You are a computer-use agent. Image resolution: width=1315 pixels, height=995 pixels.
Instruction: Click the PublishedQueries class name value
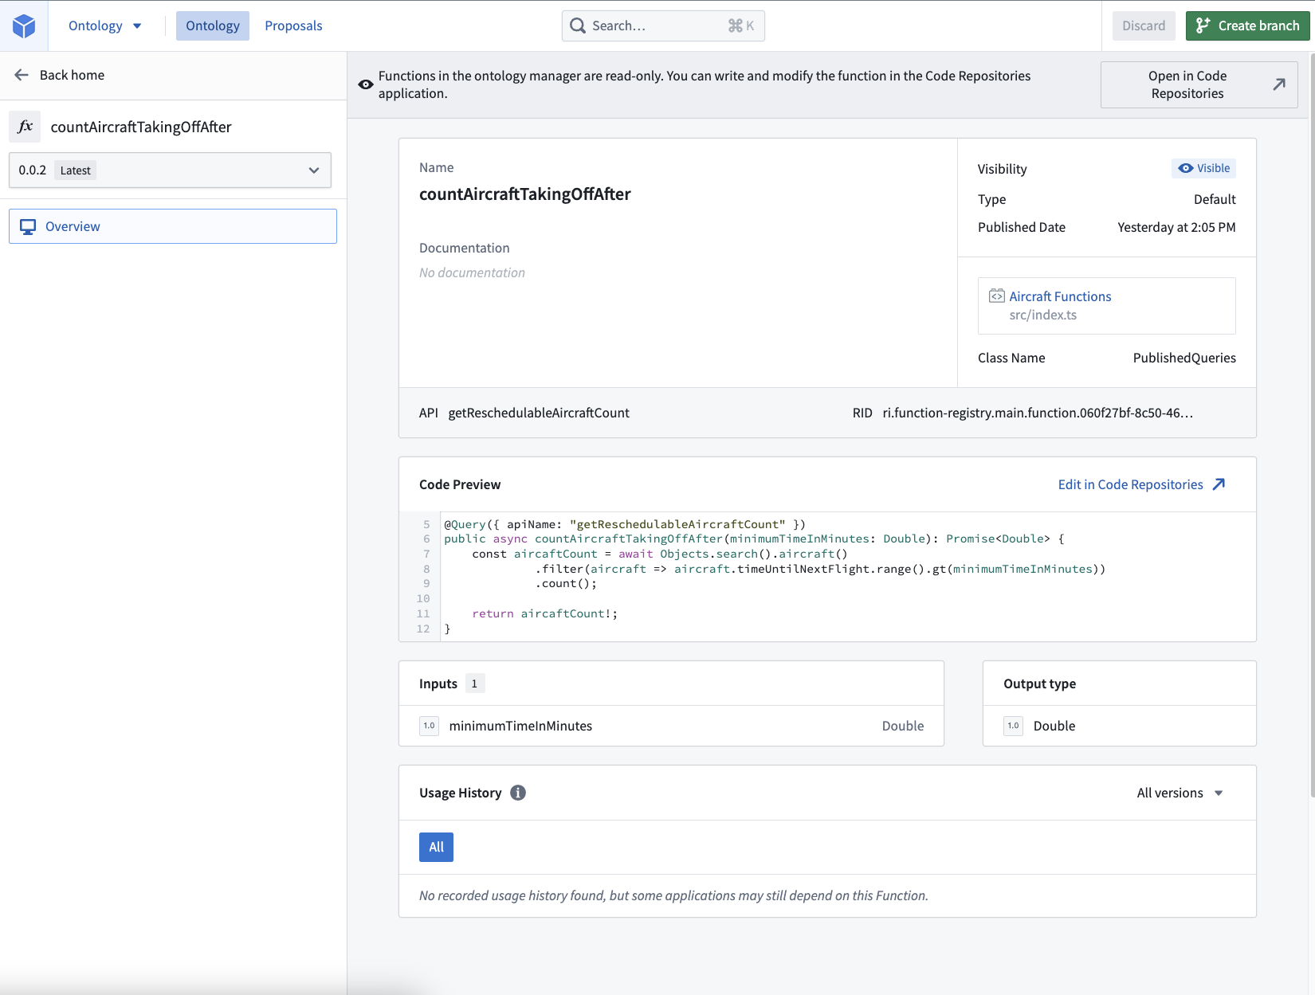click(1184, 358)
